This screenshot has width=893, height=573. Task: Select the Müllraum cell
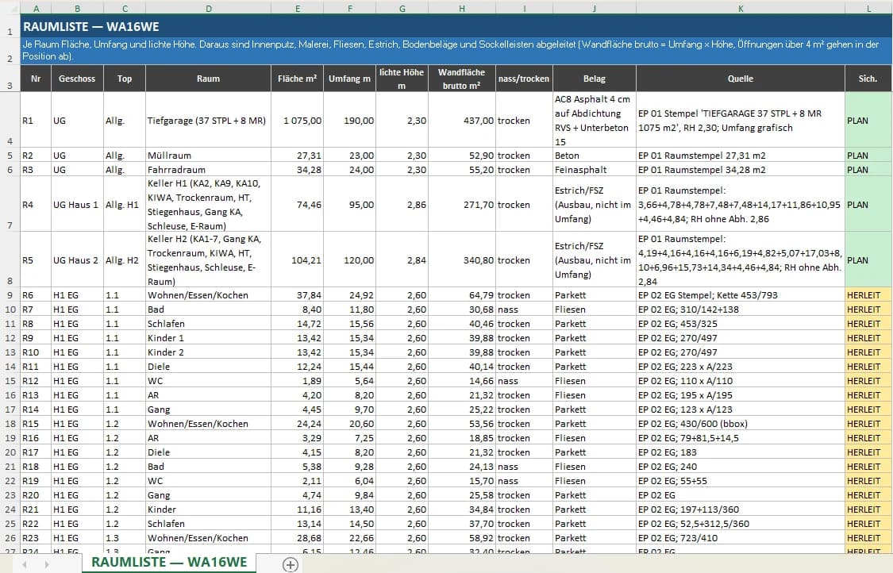pos(209,156)
